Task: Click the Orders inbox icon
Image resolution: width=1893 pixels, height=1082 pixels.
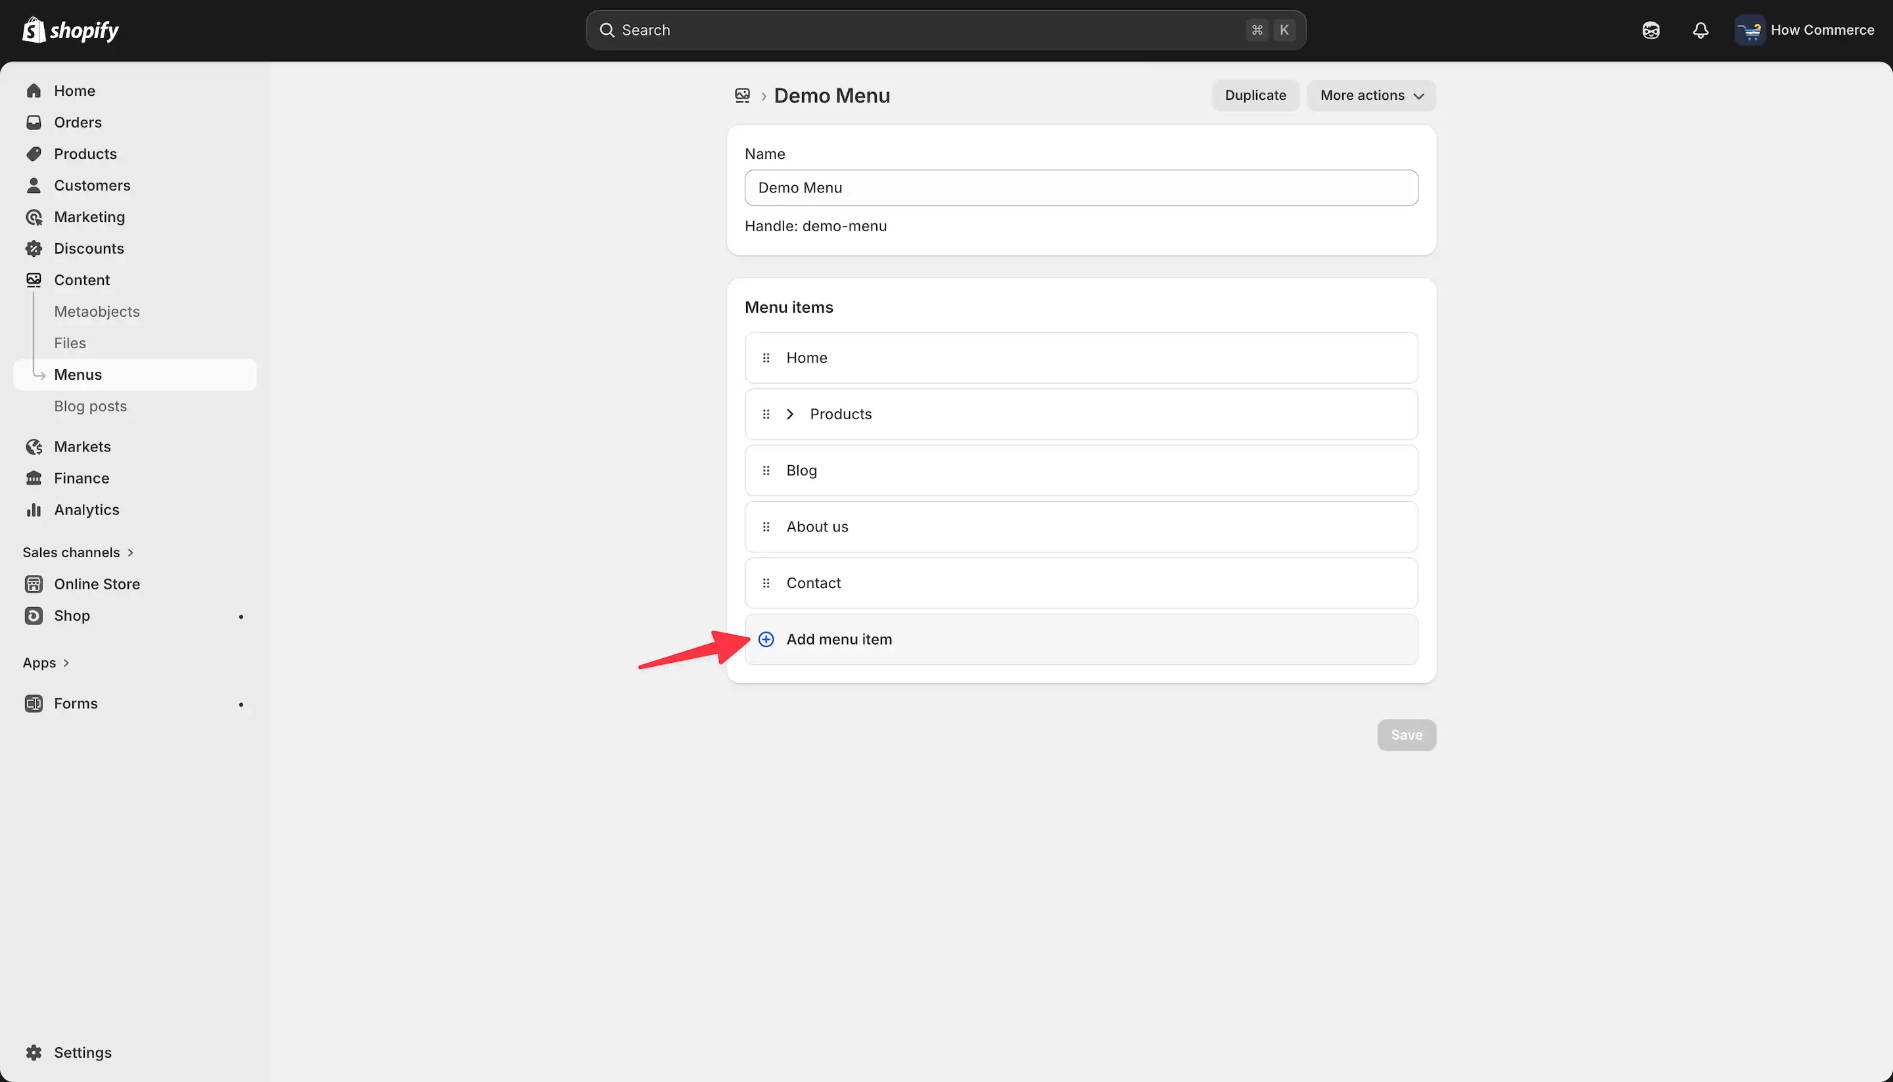Action: point(34,122)
